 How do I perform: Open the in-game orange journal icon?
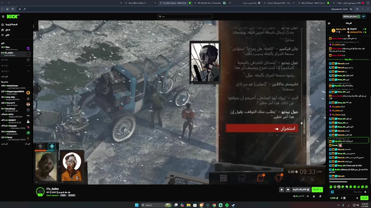point(261,177)
